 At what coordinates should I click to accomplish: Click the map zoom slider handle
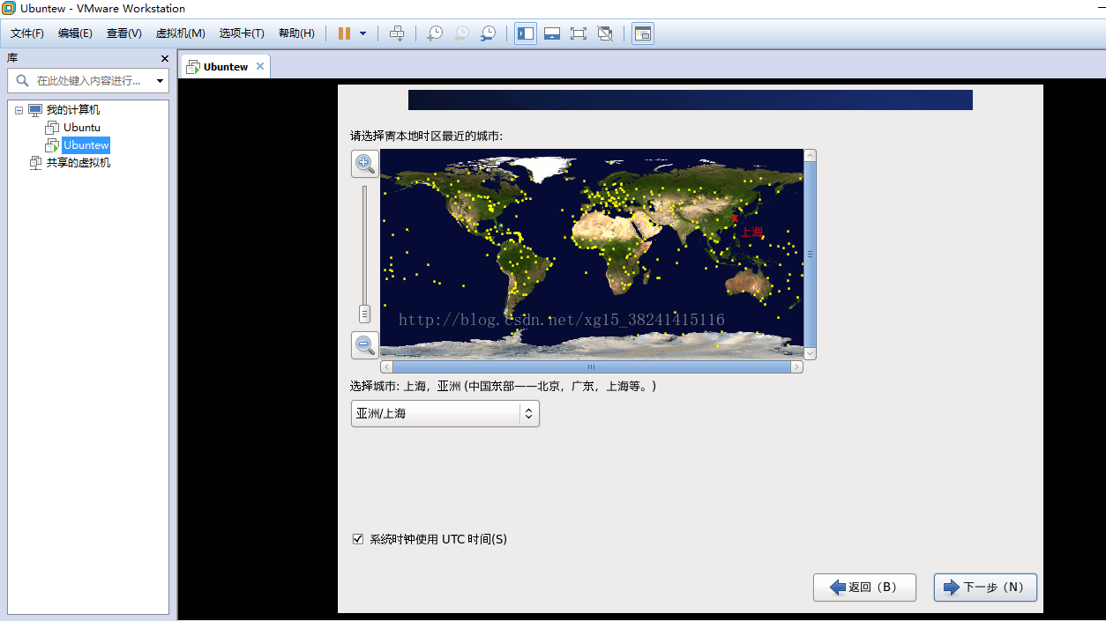coord(364,314)
